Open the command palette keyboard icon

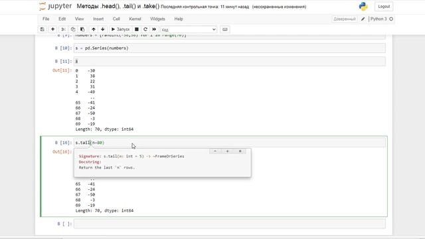(225, 29)
